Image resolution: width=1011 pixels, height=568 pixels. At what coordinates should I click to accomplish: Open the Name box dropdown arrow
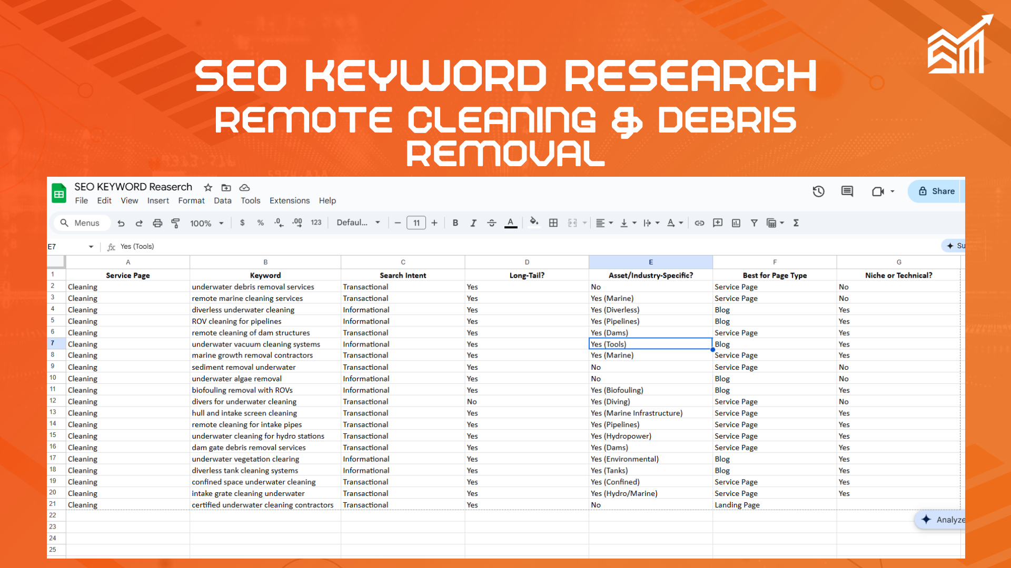point(91,247)
